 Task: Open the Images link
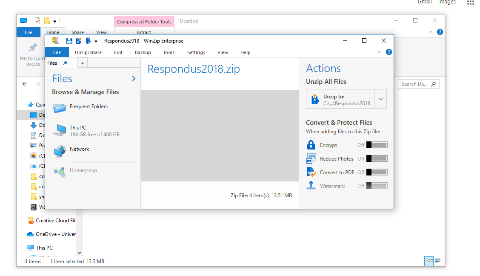[447, 2]
